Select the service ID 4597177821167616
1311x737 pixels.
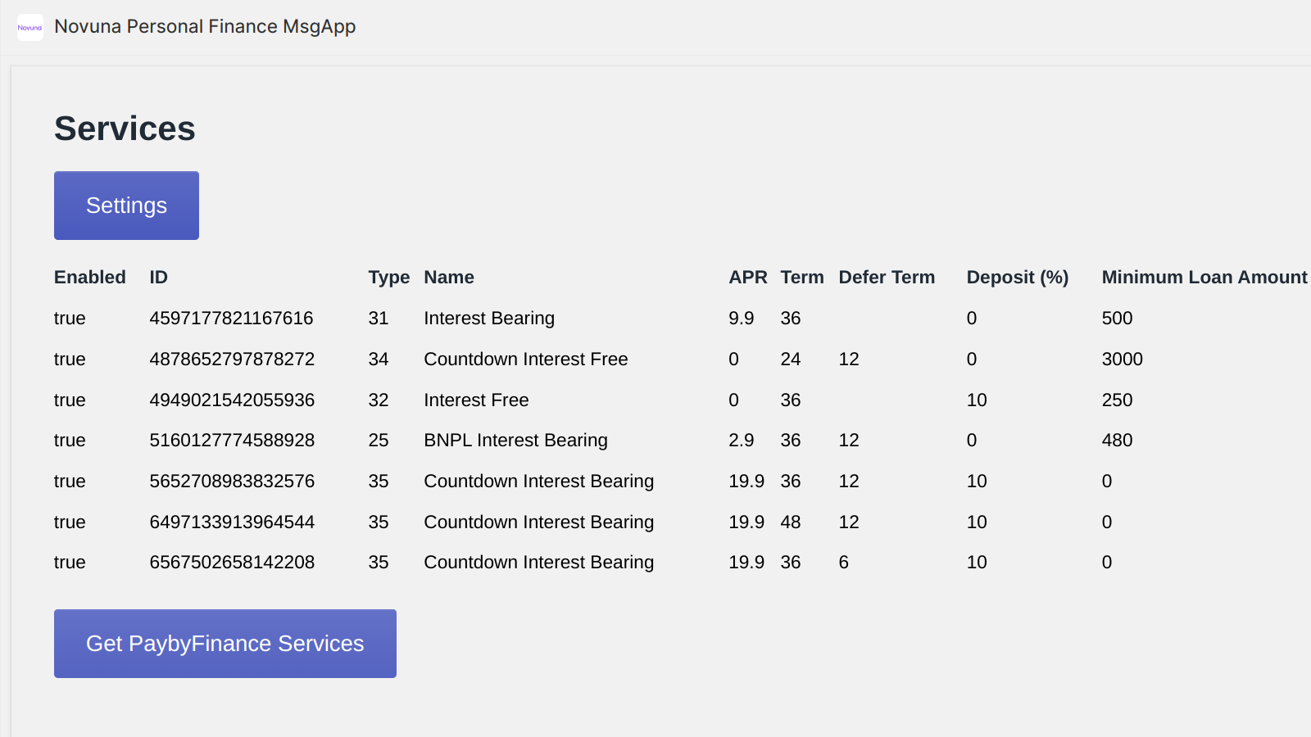pyautogui.click(x=231, y=318)
